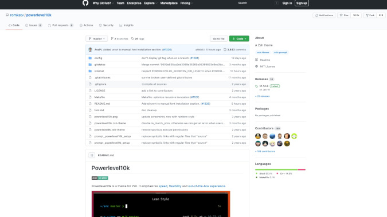
Task: Open the config folder icon
Action: pyautogui.click(x=90, y=58)
